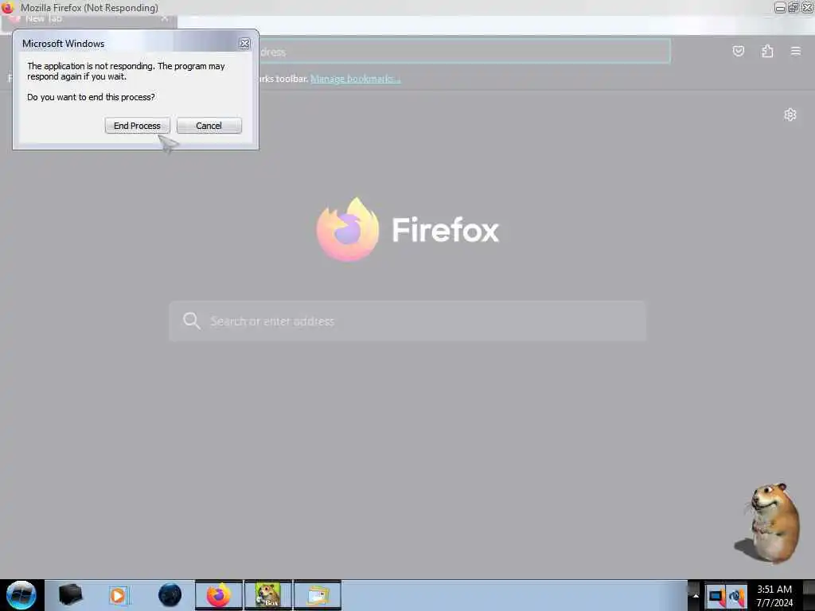This screenshot has width=815, height=611.
Task: Open the clock showing 3:51 AM
Action: pyautogui.click(x=774, y=595)
